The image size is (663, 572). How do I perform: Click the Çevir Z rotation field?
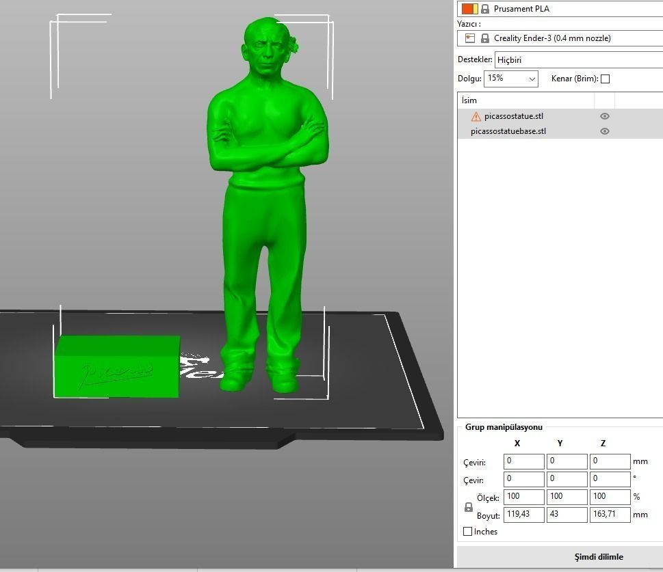[610, 479]
